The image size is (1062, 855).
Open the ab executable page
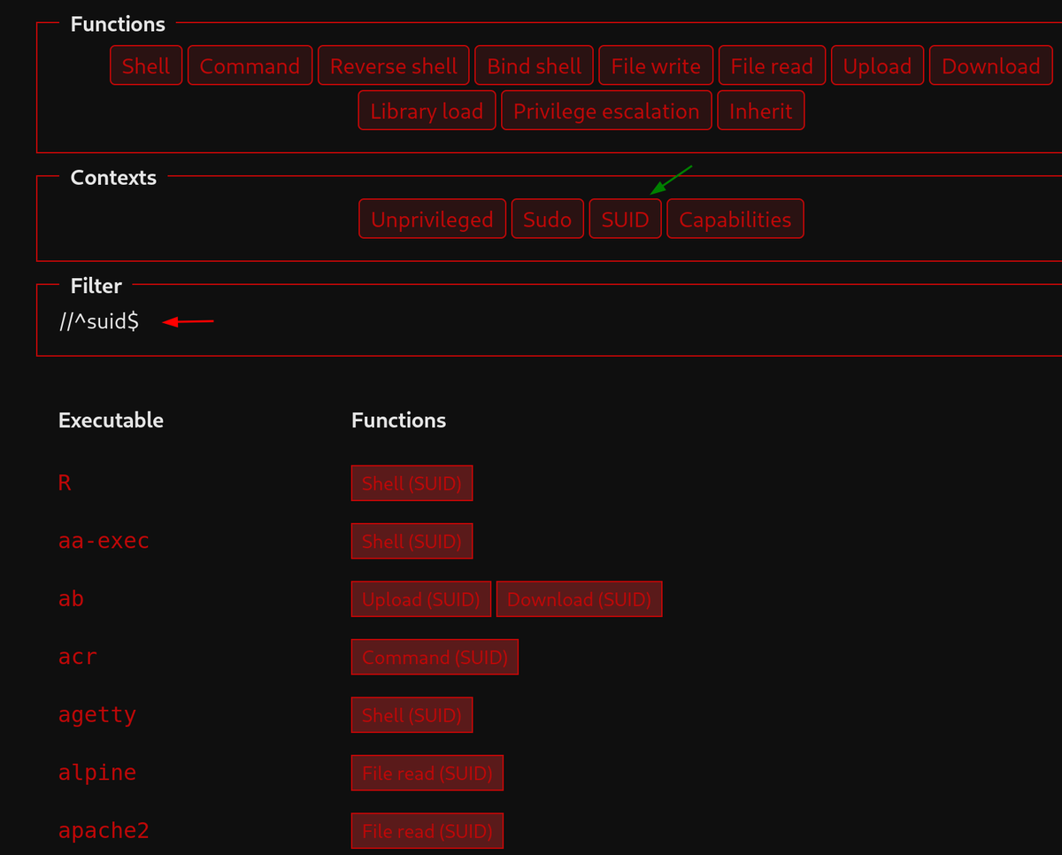(71, 599)
